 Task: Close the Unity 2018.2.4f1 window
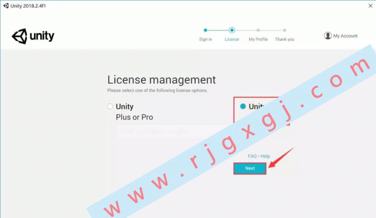(370, 6)
